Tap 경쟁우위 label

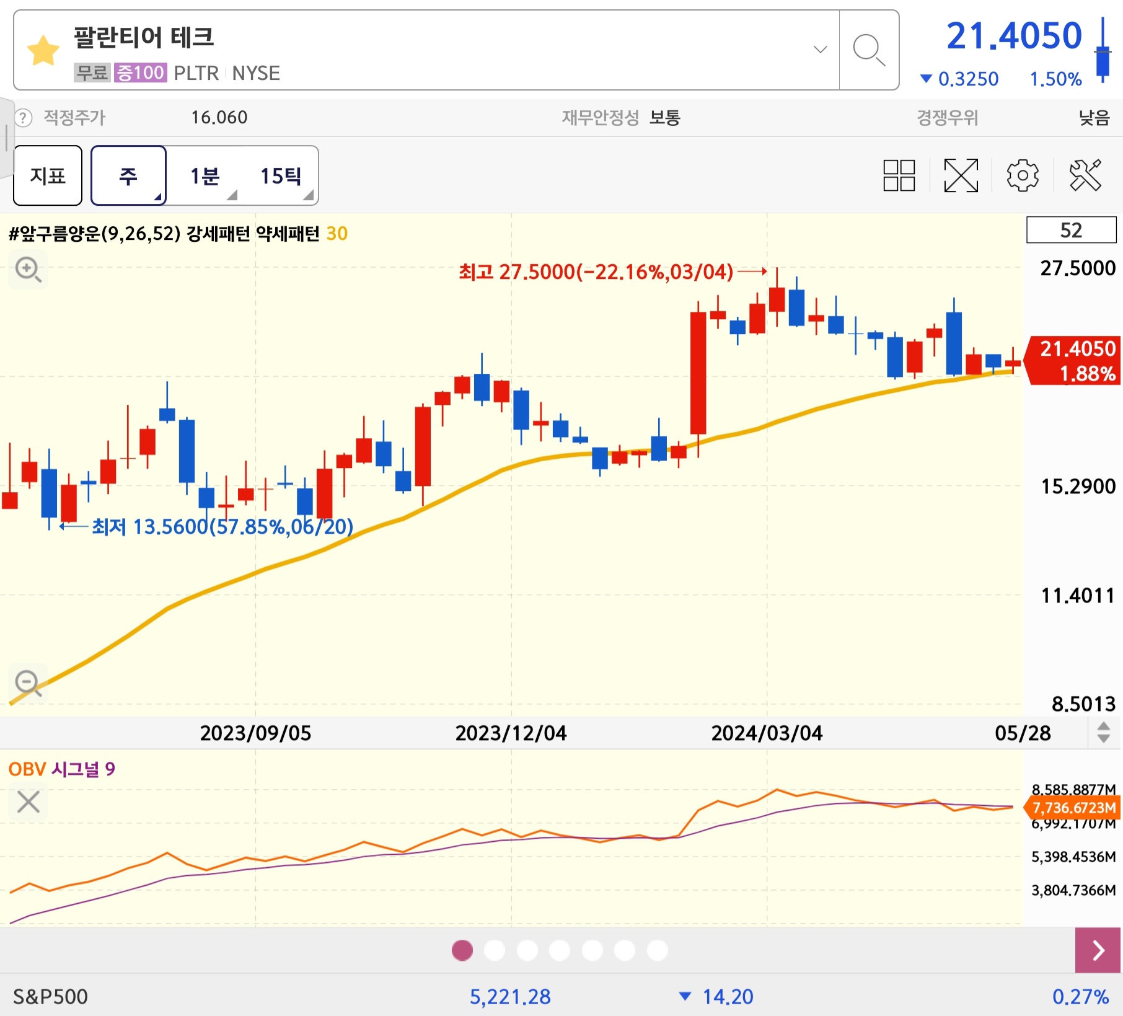[x=948, y=117]
